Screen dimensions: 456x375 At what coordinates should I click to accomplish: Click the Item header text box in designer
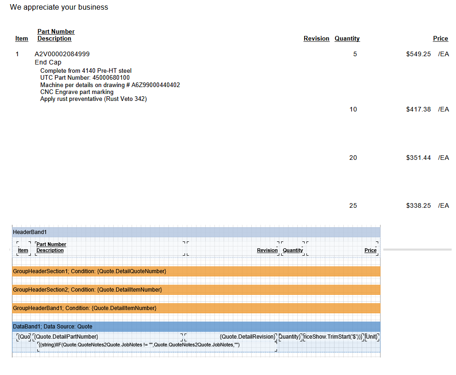[23, 250]
